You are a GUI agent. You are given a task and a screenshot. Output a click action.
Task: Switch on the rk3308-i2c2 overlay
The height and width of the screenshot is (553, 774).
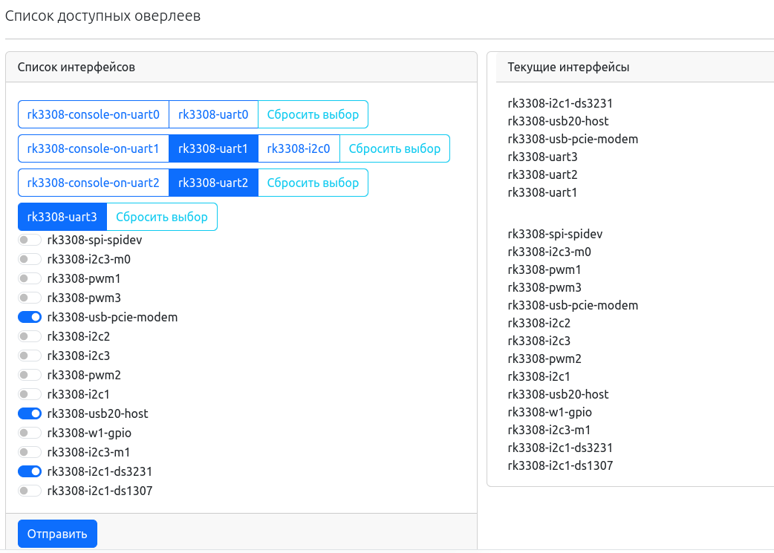tap(30, 336)
